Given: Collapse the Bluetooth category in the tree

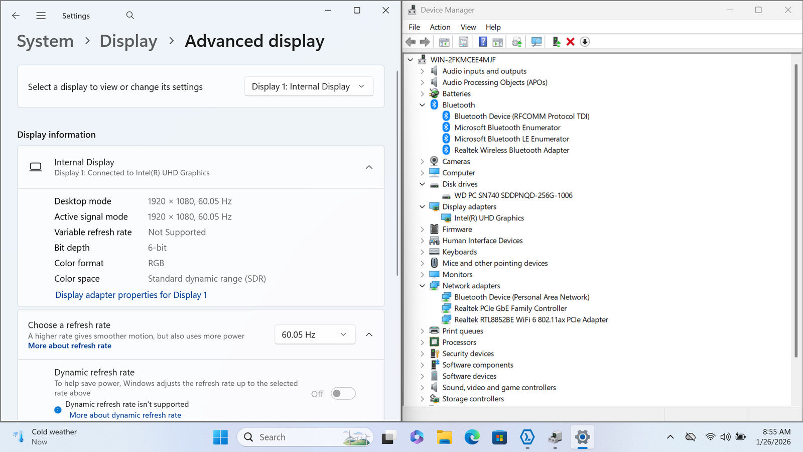Looking at the screenshot, I should coord(422,105).
